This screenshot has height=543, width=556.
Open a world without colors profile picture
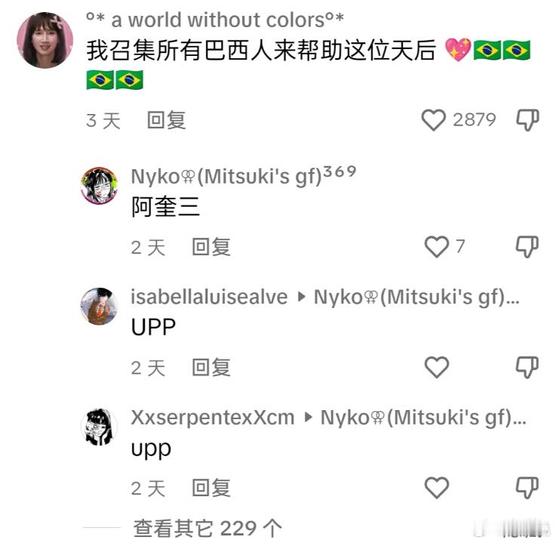coord(45,40)
